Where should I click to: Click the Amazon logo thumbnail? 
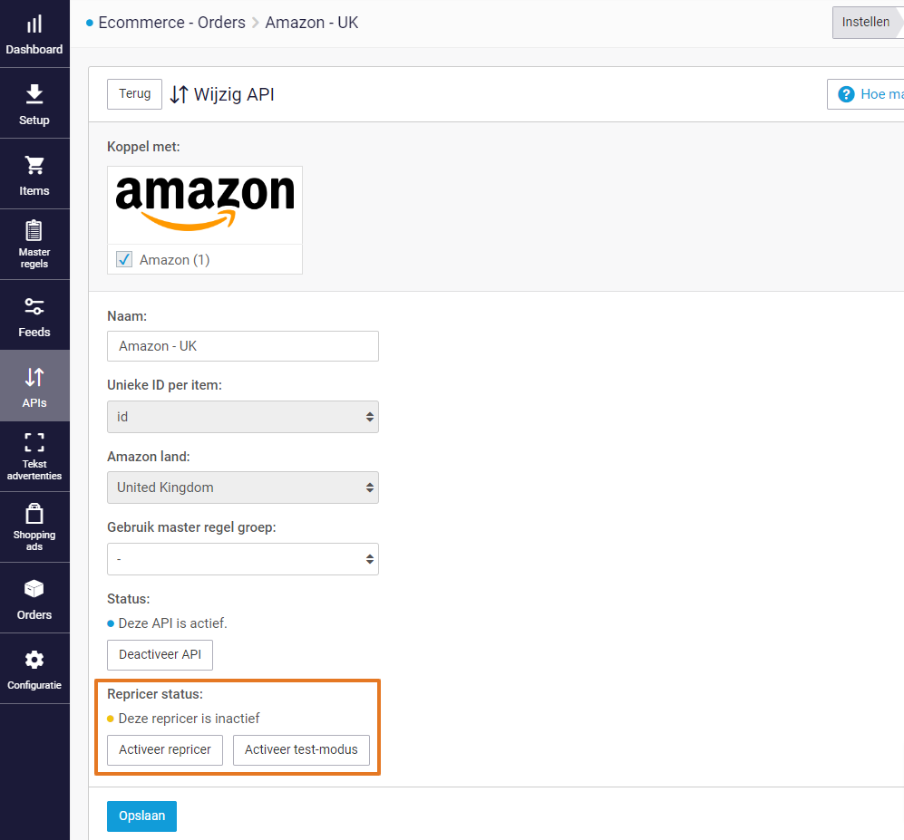pos(205,204)
